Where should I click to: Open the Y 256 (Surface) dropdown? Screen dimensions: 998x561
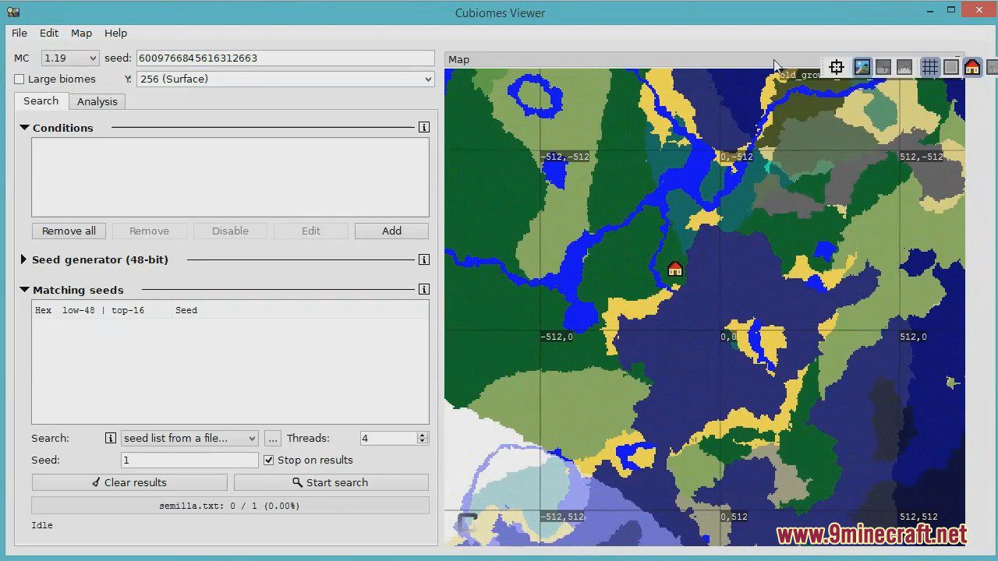pos(285,79)
